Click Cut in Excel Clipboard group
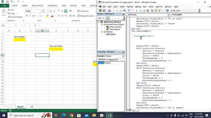This screenshot has height=118, width=211. point(11,10)
